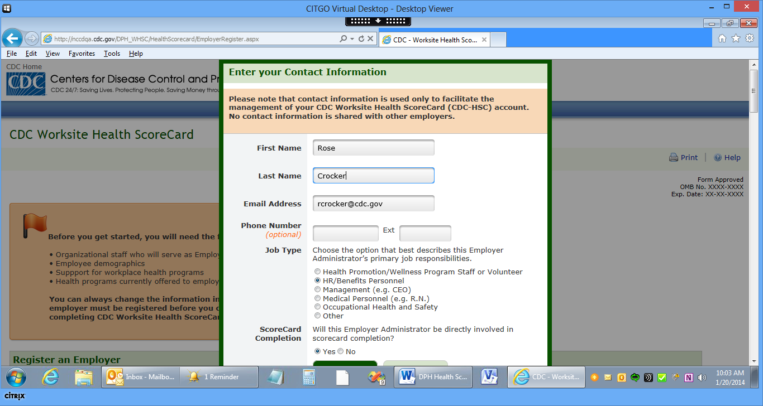Viewport: 763px width, 406px height.
Task: Switch to CDC - Worksit... taskbar window
Action: click(x=546, y=377)
